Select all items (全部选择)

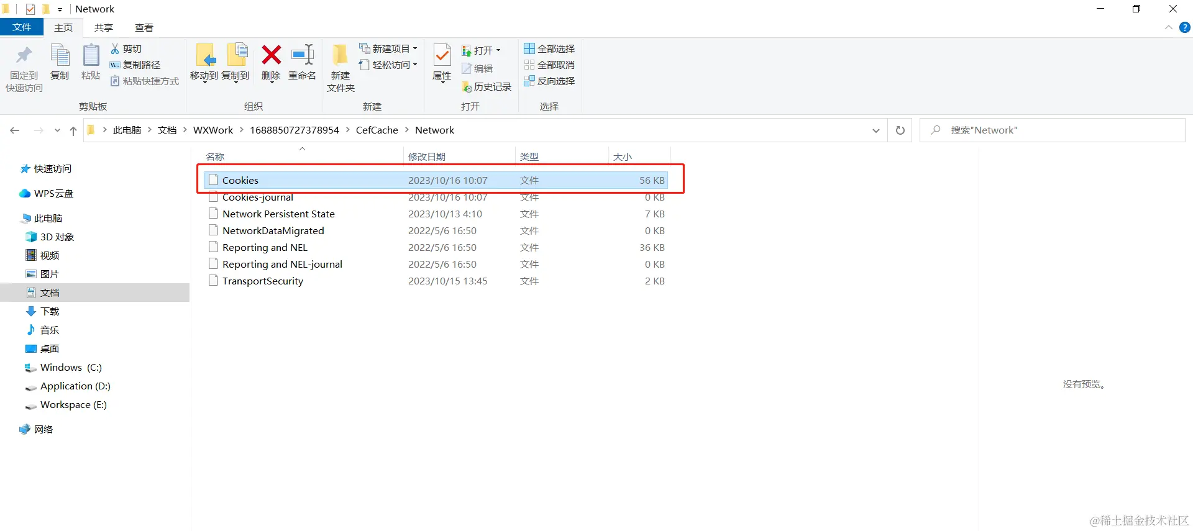click(549, 49)
